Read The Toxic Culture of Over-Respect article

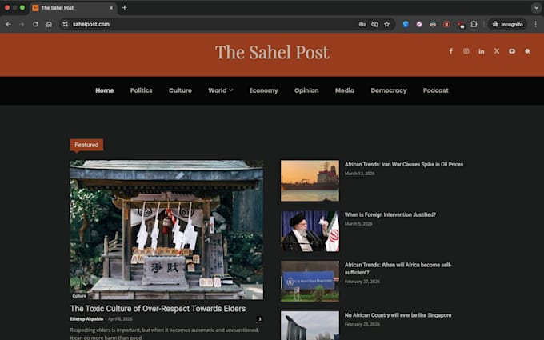158,309
